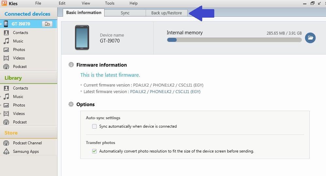The image size is (326, 176).
Task: Click the folder icon next to Internal memory
Action: [x=310, y=38]
